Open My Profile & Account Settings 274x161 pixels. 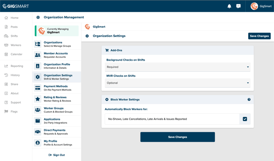[56, 143]
